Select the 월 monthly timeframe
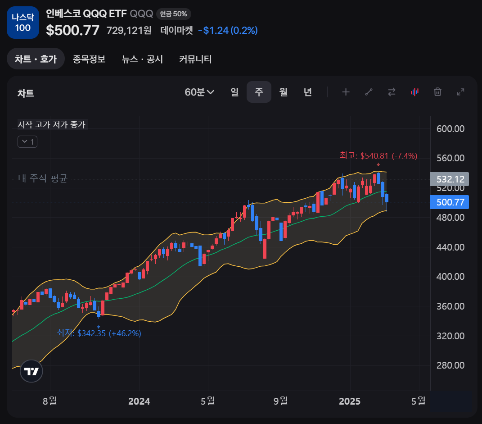 tap(284, 92)
